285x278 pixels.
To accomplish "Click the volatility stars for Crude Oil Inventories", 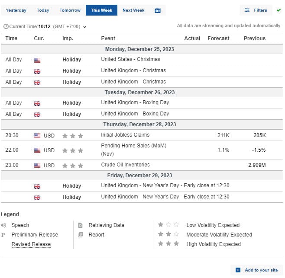I will pyautogui.click(x=72, y=165).
